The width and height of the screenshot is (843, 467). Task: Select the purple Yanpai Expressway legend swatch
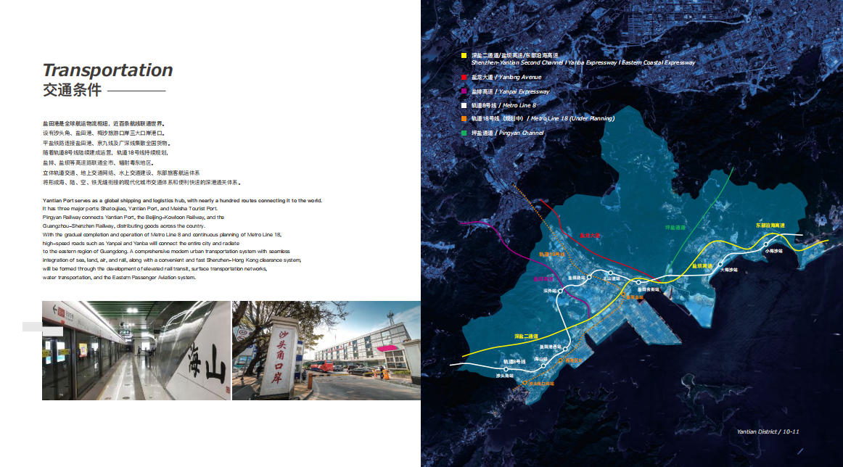tap(464, 91)
